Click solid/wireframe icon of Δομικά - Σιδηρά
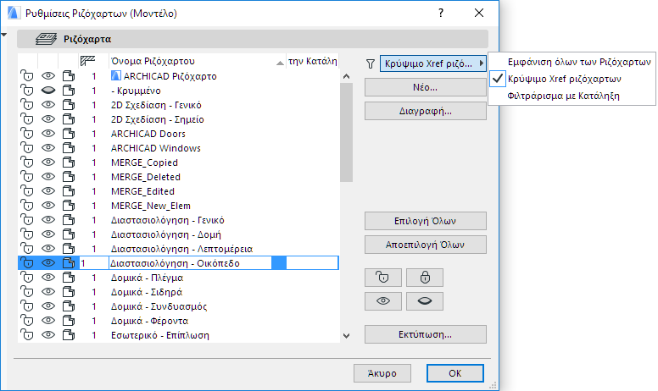Image resolution: width=658 pixels, height=391 pixels. click(x=69, y=292)
